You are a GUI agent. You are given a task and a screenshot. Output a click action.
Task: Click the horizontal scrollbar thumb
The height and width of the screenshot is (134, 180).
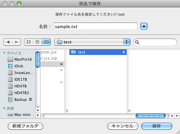(x=150, y=116)
